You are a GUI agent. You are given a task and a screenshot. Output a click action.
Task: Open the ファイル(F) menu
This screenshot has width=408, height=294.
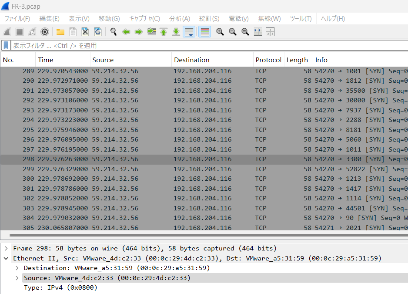tap(17, 18)
